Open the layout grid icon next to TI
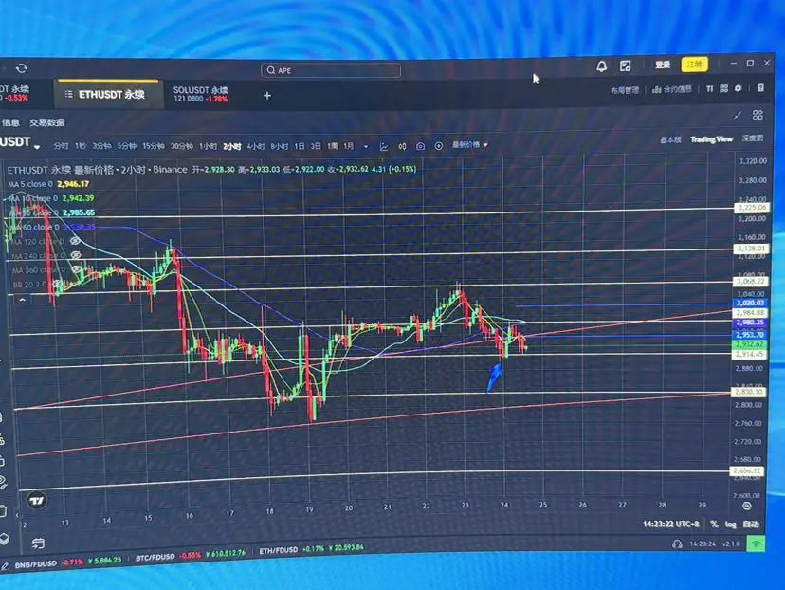Image resolution: width=785 pixels, height=590 pixels. point(724,88)
